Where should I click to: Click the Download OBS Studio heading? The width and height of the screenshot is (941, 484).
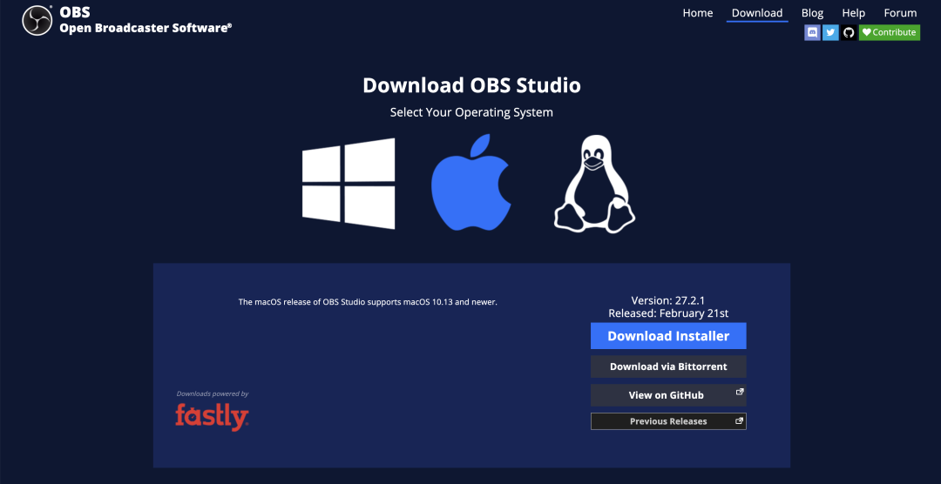(x=471, y=85)
